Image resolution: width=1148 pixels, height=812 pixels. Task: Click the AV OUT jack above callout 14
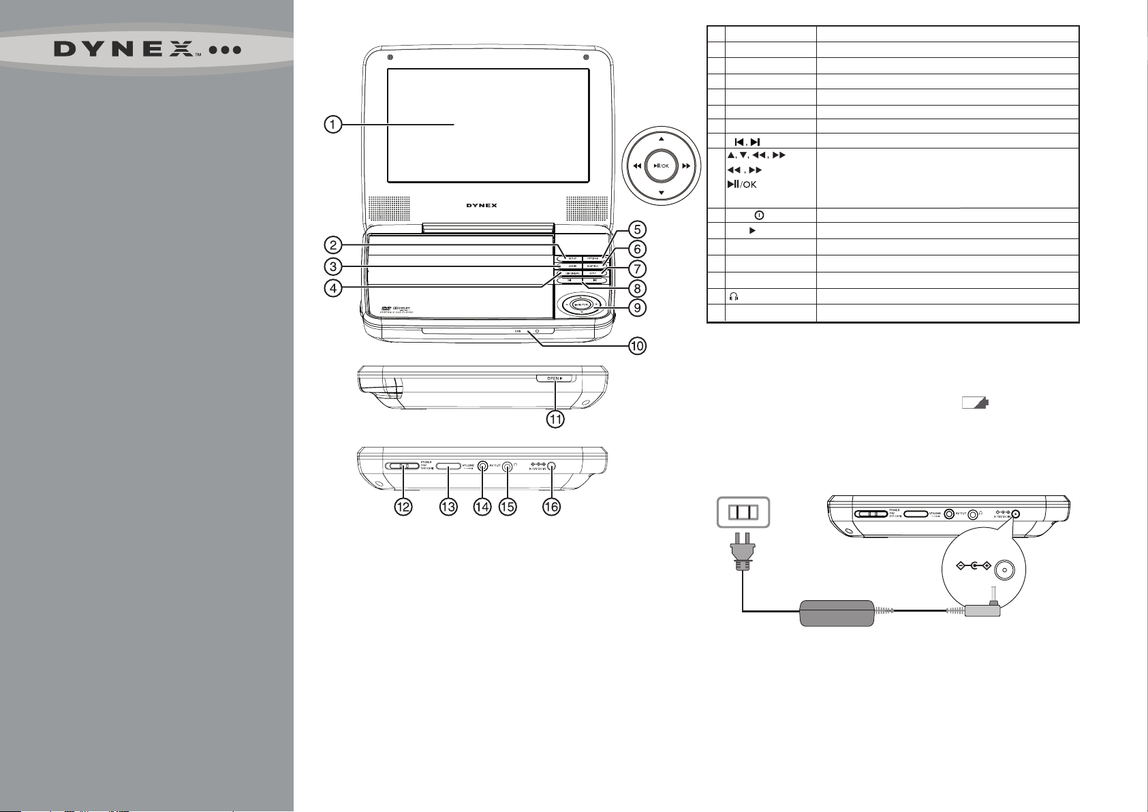(x=482, y=467)
